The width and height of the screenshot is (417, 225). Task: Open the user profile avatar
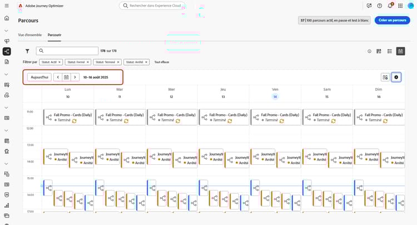click(411, 6)
